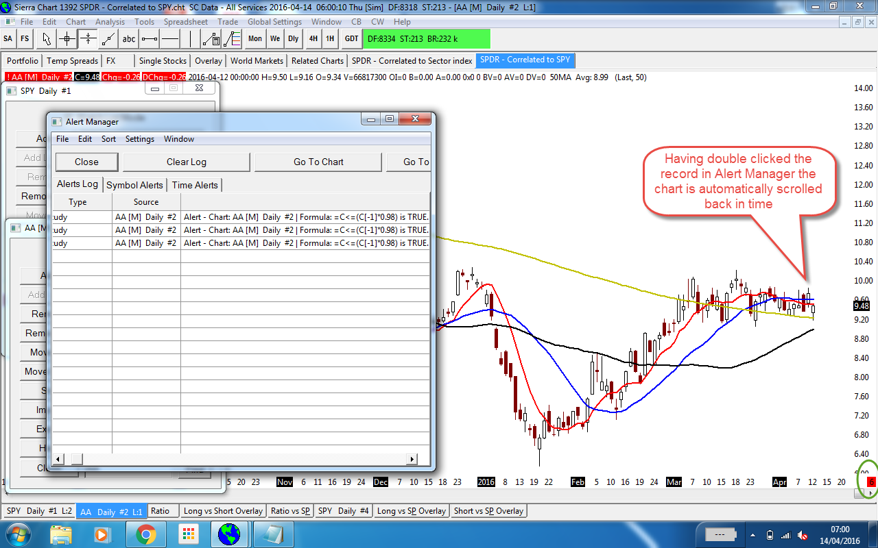
Task: Click the Type column header
Action: click(78, 202)
